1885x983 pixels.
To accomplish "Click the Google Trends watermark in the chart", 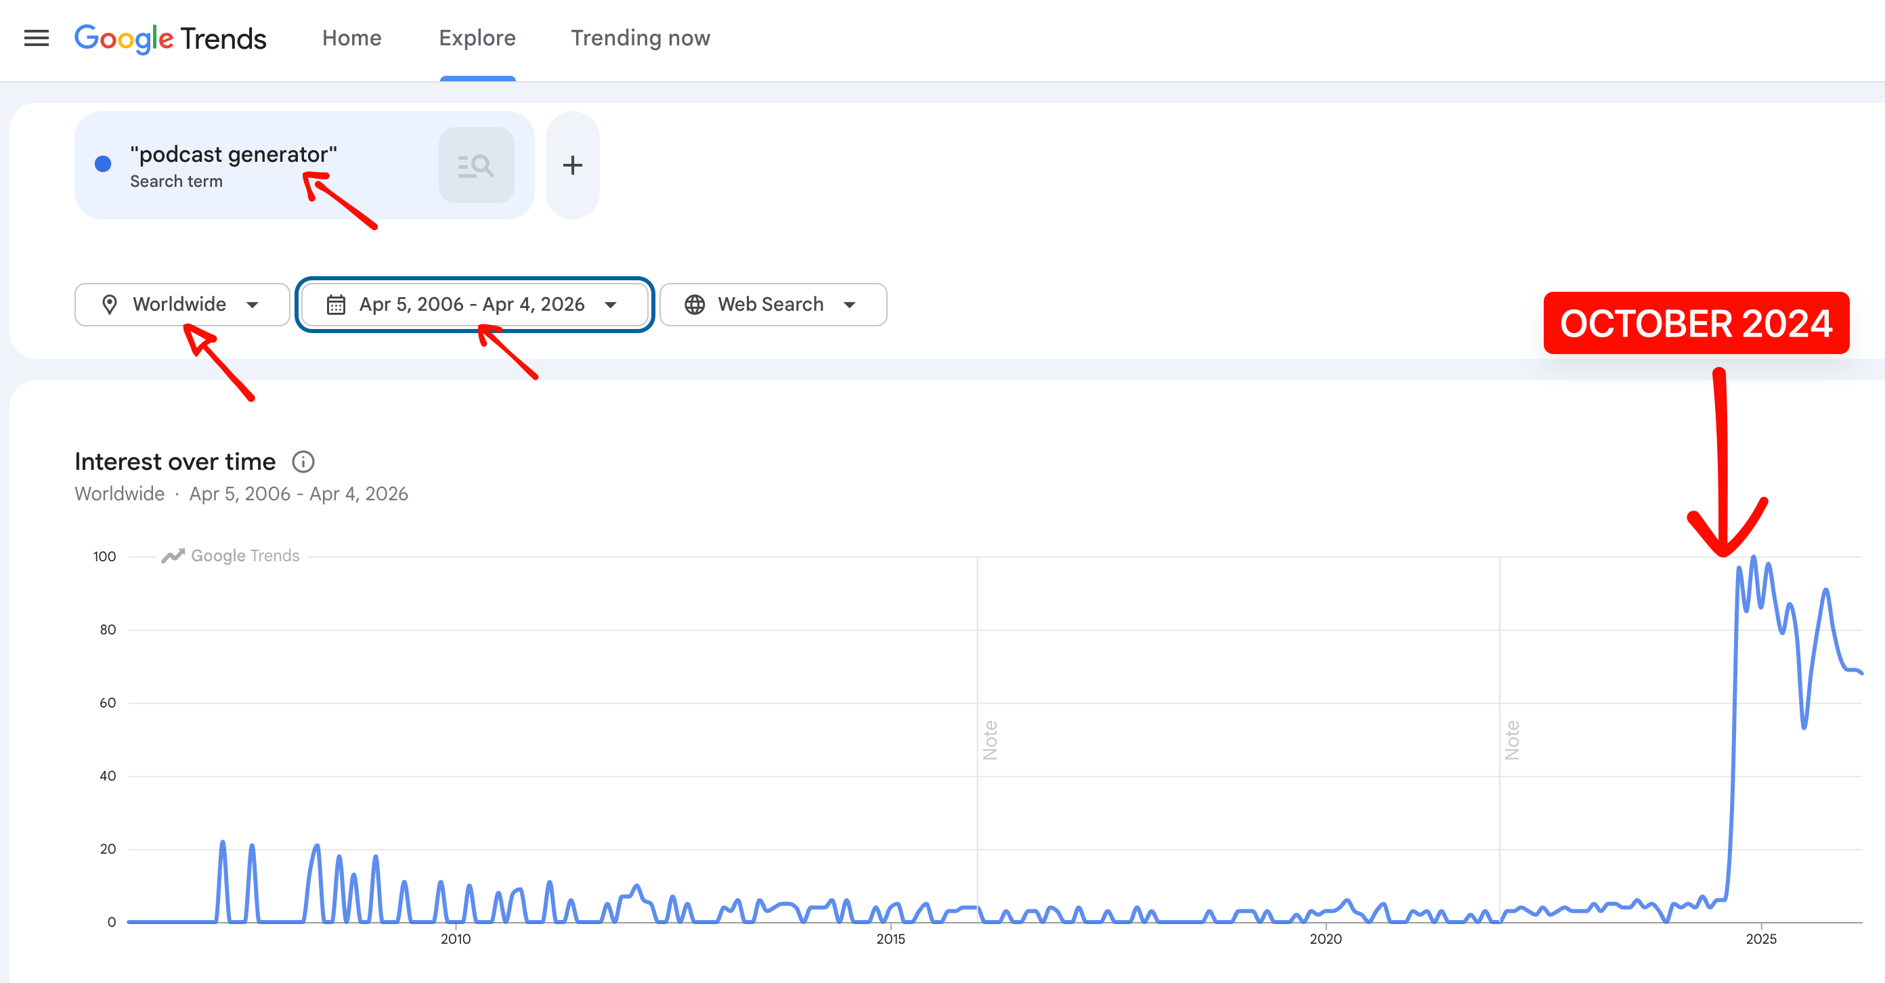I will point(230,556).
